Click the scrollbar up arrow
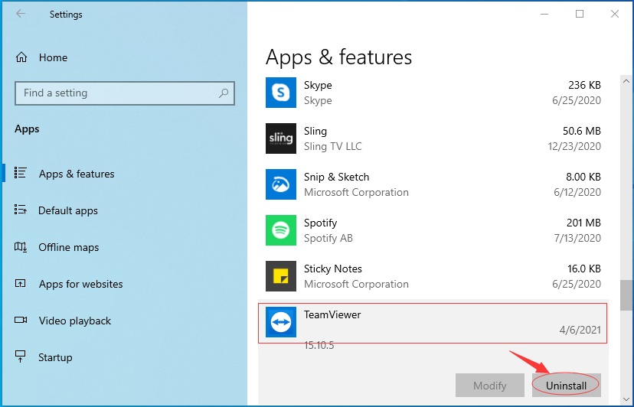 626,81
